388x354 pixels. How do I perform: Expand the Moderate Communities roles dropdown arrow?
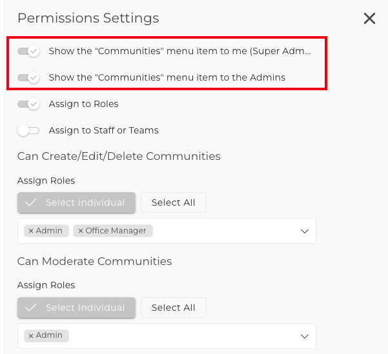tap(304, 336)
